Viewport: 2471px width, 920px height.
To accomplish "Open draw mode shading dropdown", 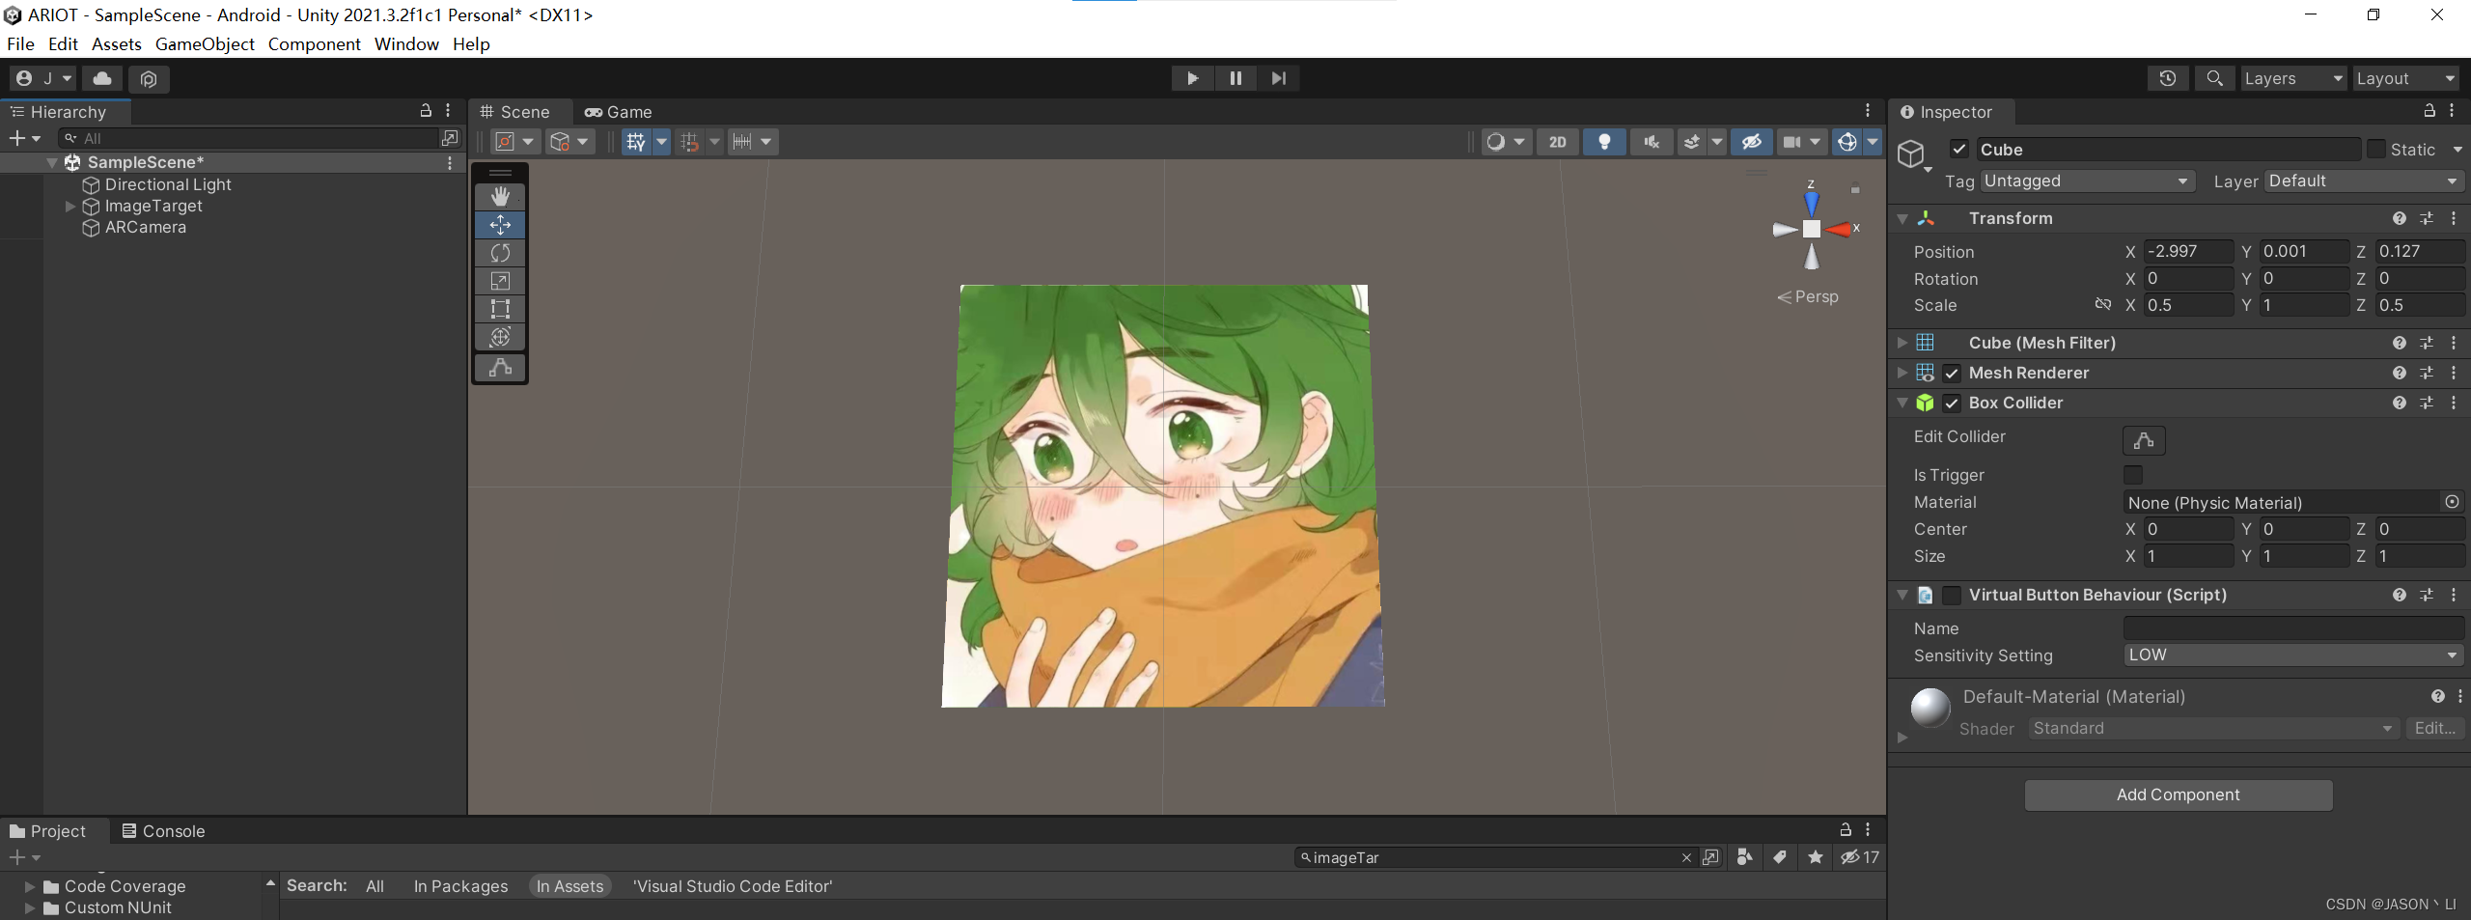I will [x=1519, y=142].
